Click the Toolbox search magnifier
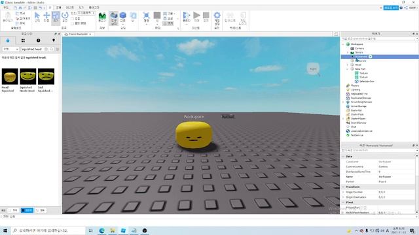The width and height of the screenshot is (419, 235). point(51,49)
